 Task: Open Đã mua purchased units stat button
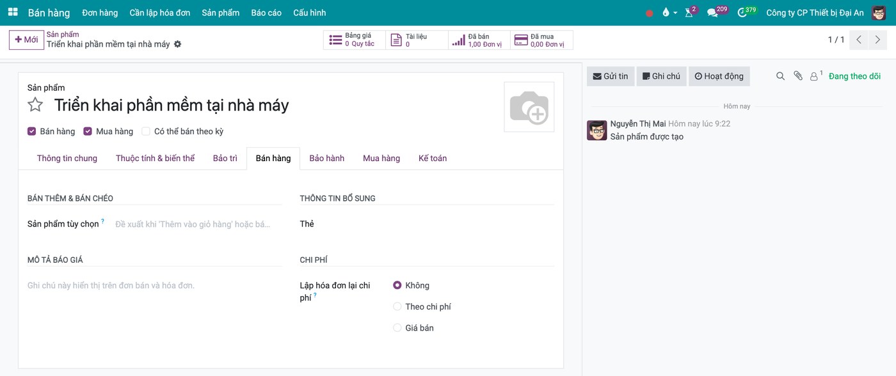[541, 40]
